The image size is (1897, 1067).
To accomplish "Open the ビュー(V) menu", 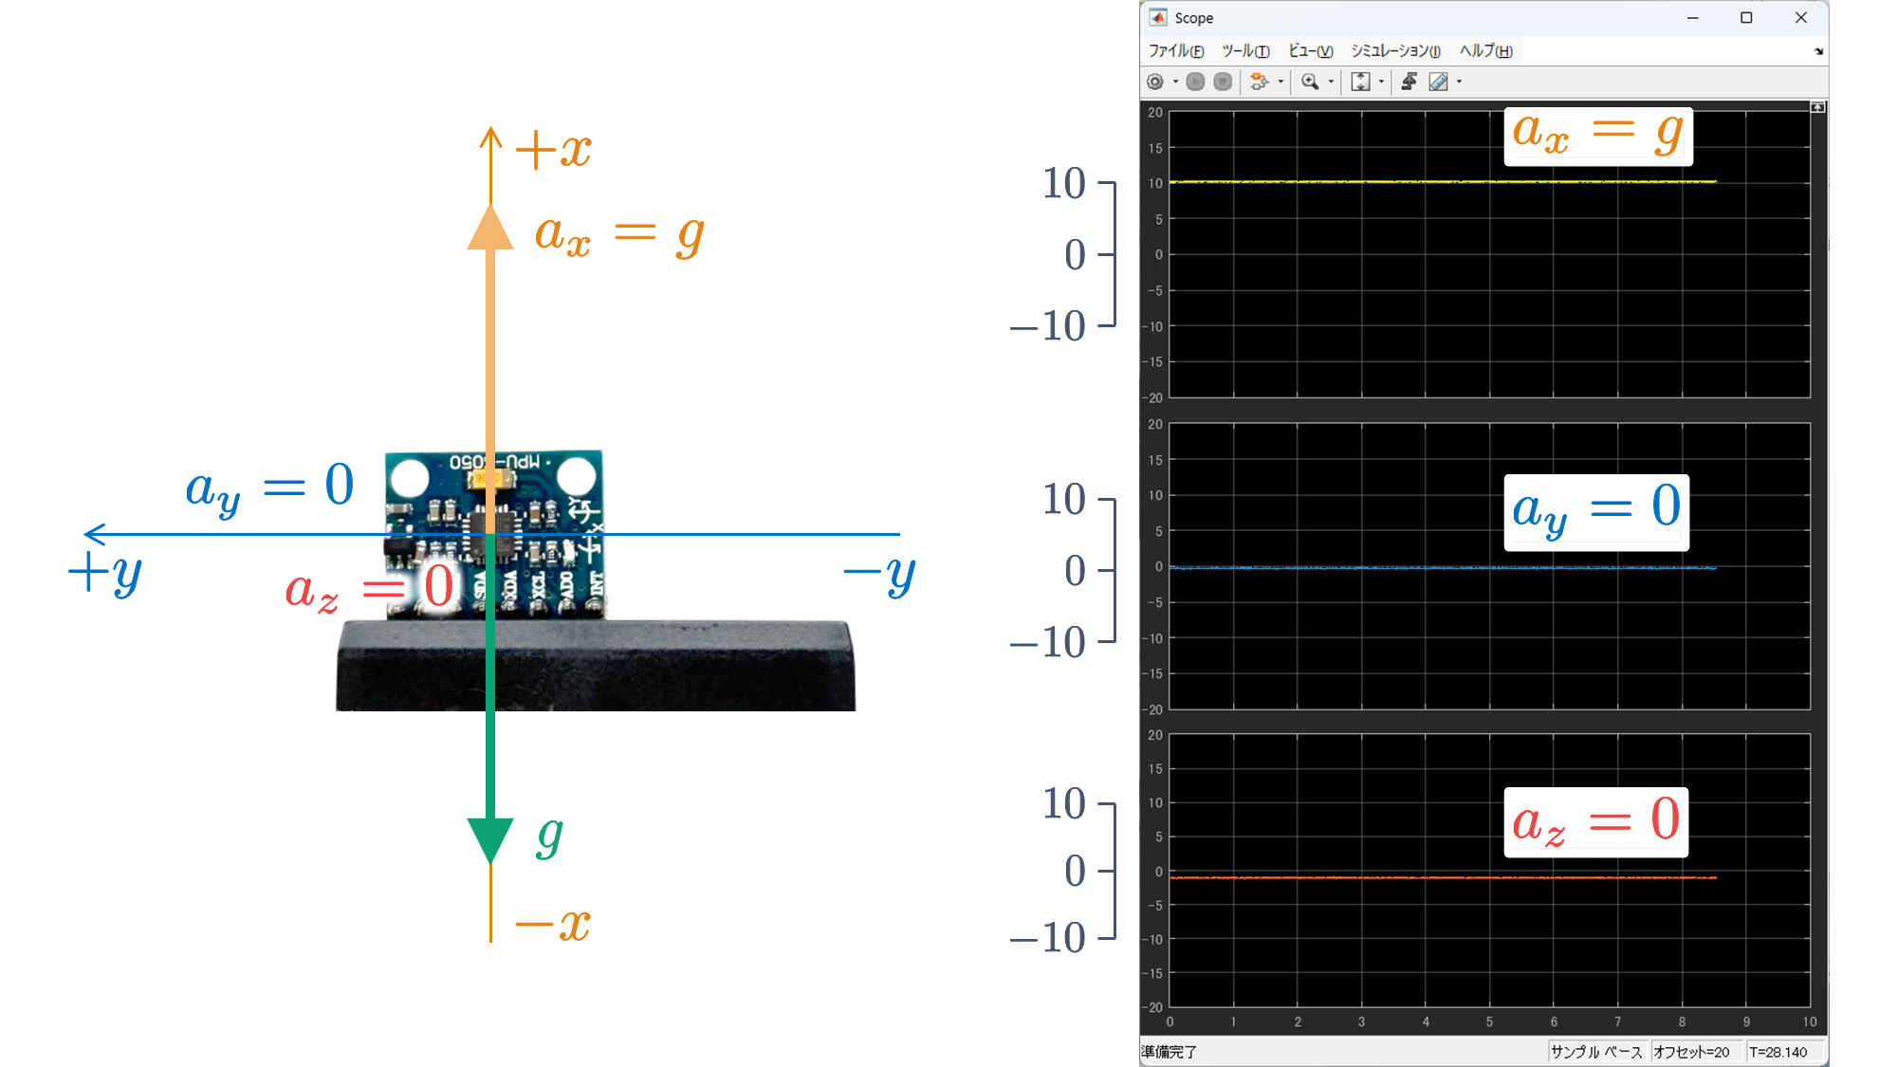I will tap(1310, 51).
